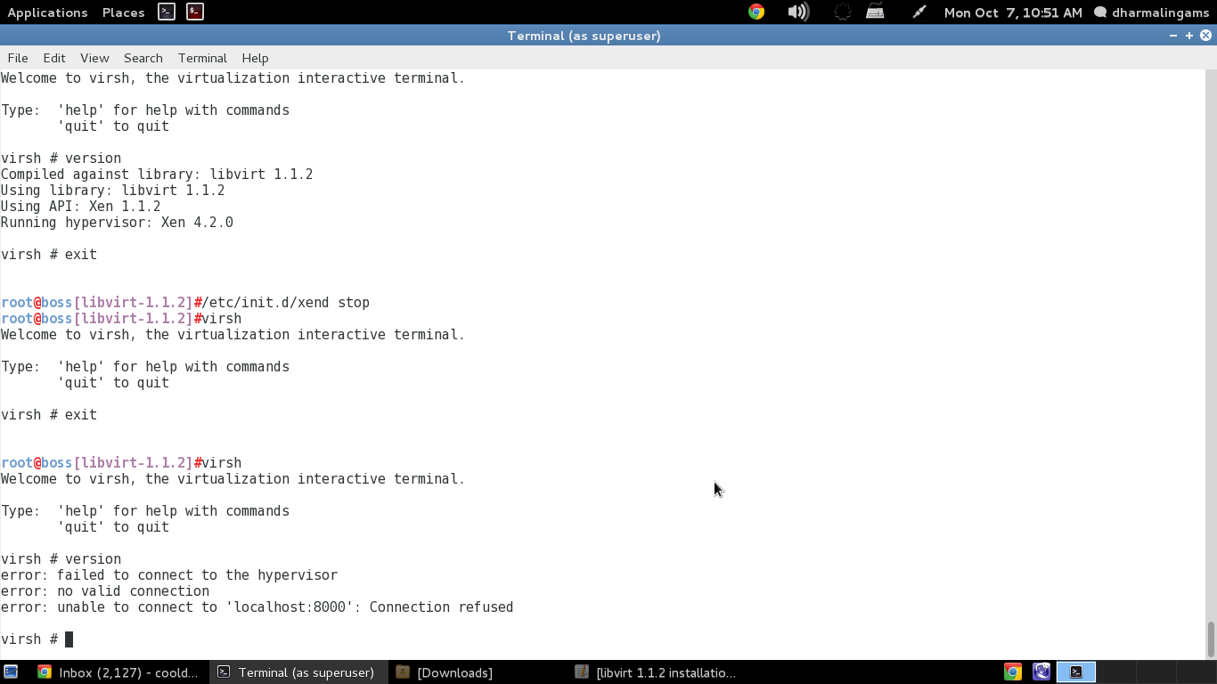Image resolution: width=1217 pixels, height=684 pixels.
Task: Open the volume speaker icon
Action: [798, 12]
